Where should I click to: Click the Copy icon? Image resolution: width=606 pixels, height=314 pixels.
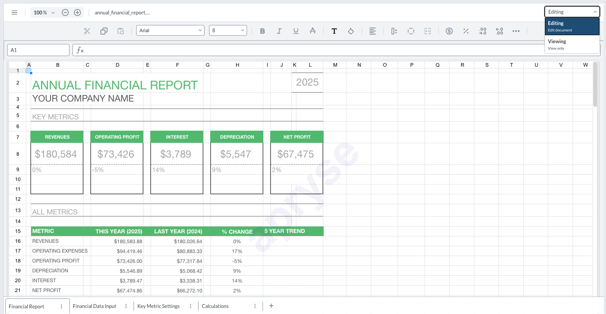coord(104,31)
